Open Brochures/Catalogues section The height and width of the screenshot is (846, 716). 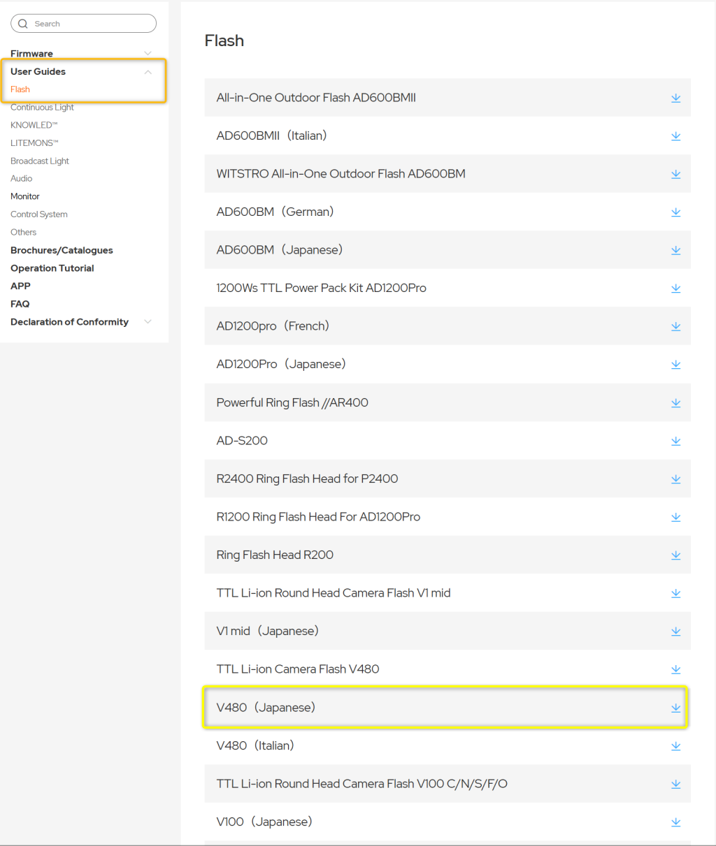point(62,251)
